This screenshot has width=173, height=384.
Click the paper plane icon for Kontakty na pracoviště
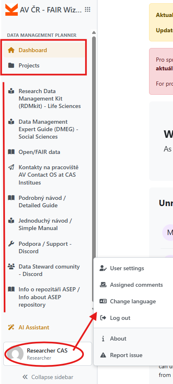pos(11,167)
